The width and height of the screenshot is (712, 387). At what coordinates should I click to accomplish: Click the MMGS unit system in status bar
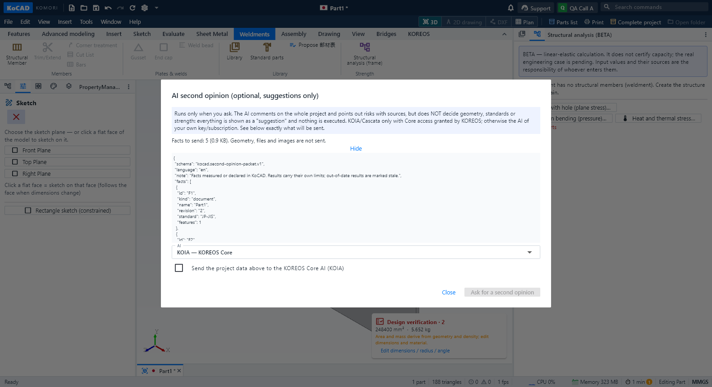[x=700, y=382]
